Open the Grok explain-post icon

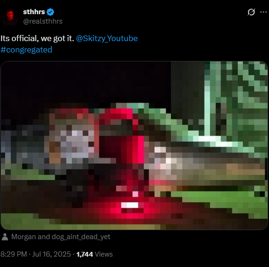coord(251,12)
